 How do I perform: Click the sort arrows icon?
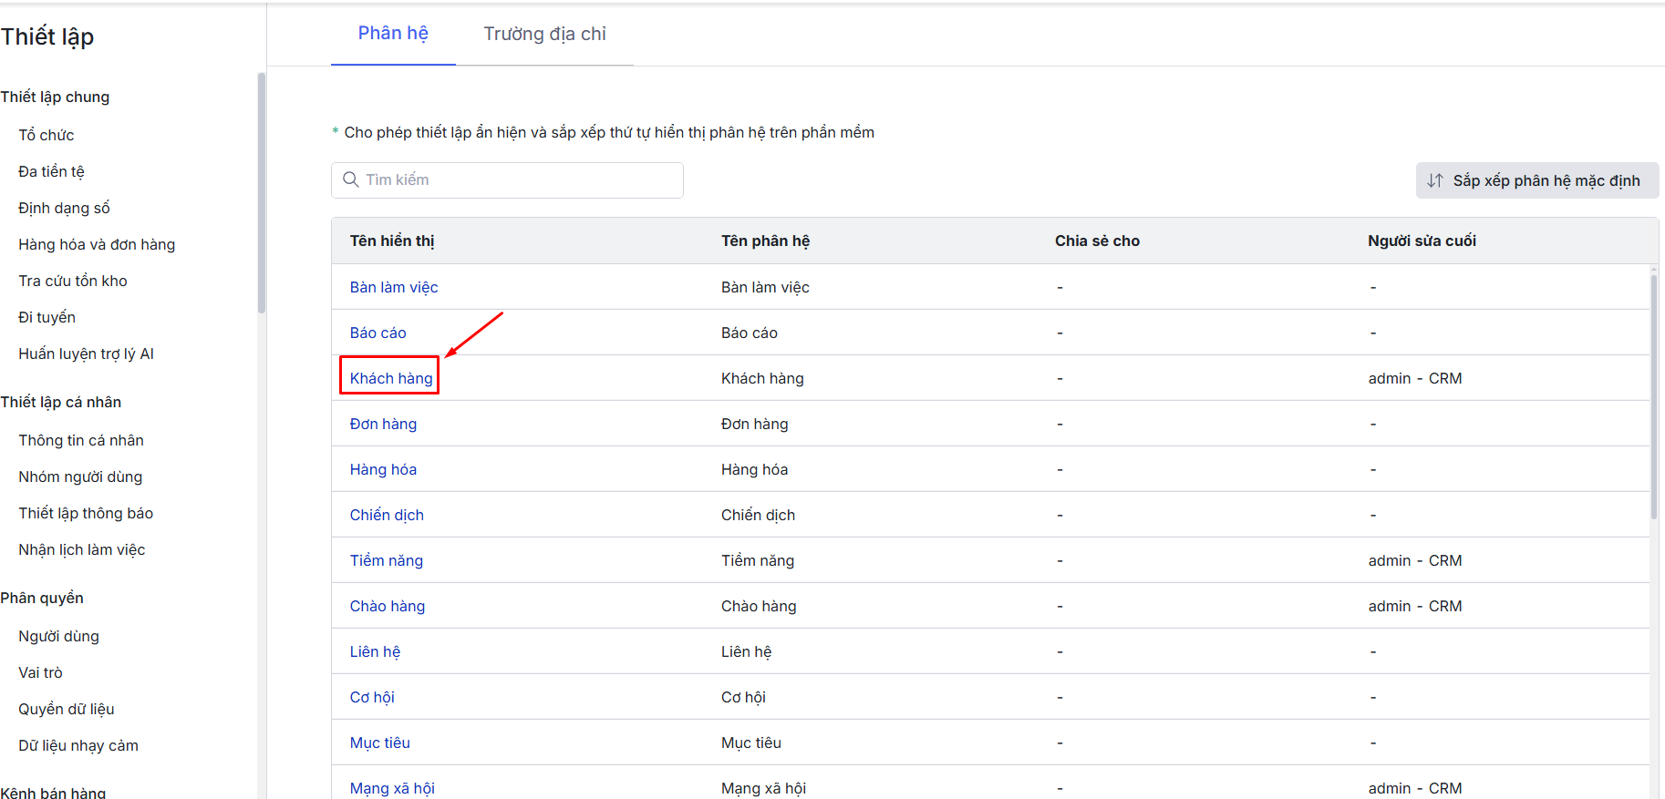[x=1435, y=180]
